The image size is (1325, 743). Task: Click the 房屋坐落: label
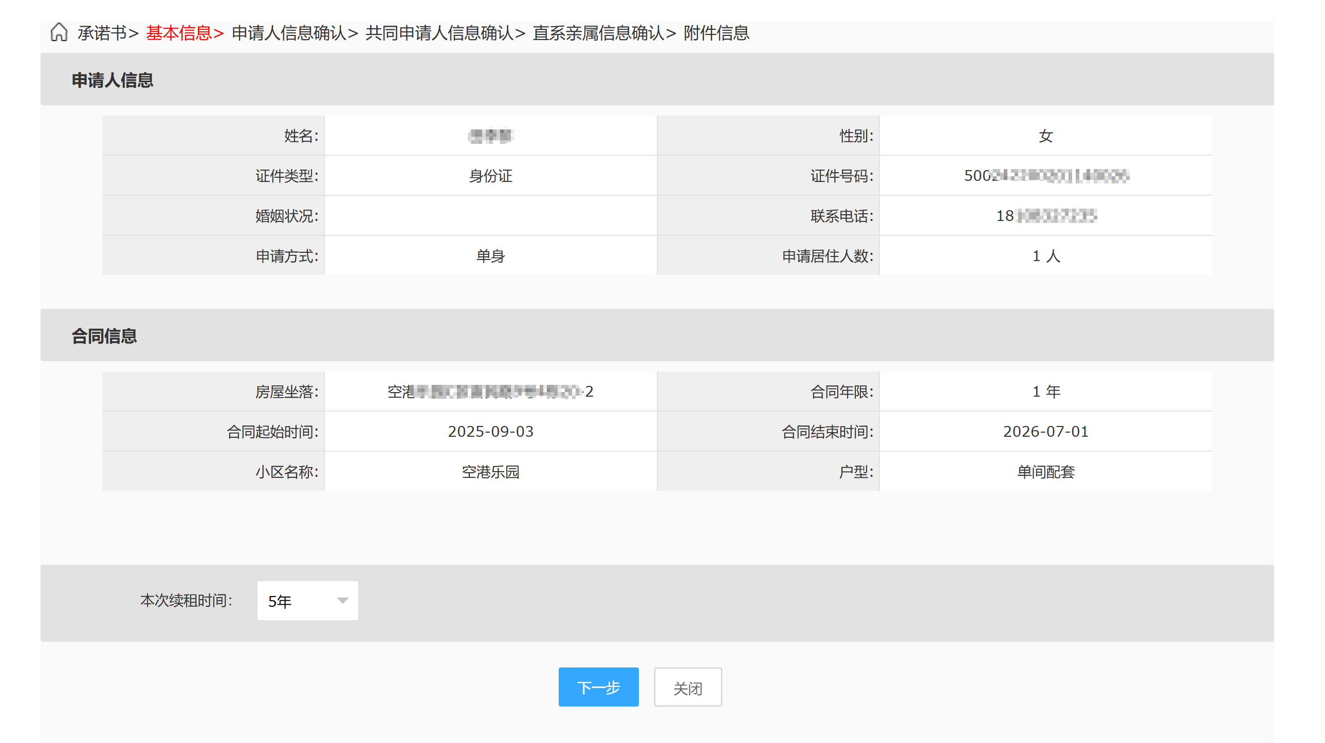[287, 392]
